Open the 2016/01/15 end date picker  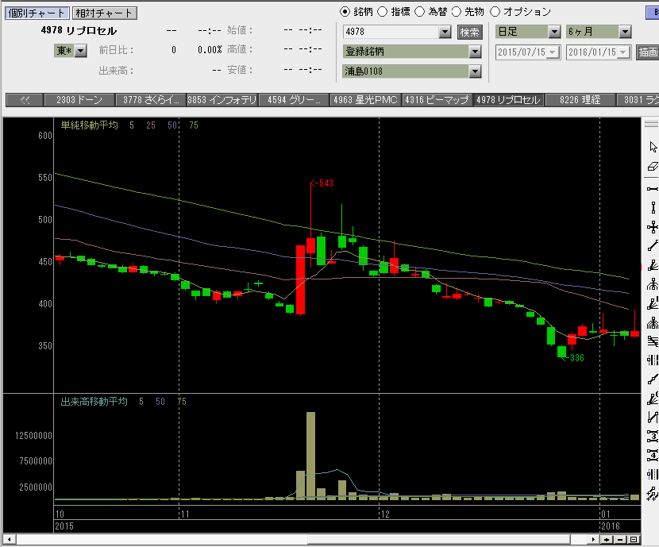[x=624, y=52]
